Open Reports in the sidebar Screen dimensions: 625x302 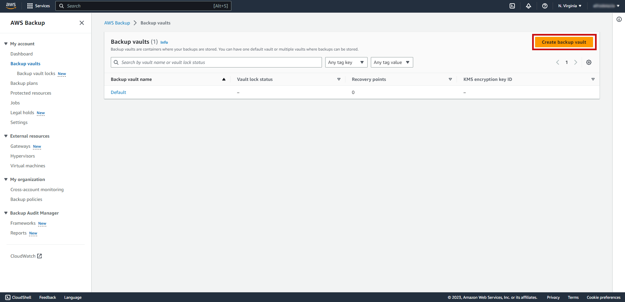[x=19, y=233]
